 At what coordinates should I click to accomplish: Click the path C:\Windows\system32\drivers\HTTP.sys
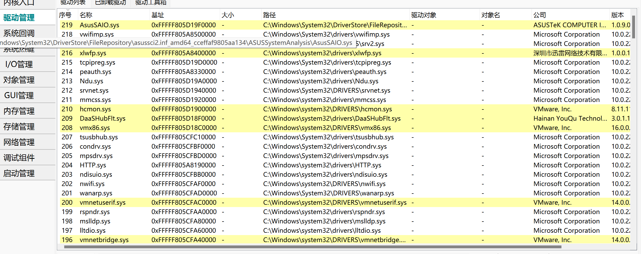[322, 165]
